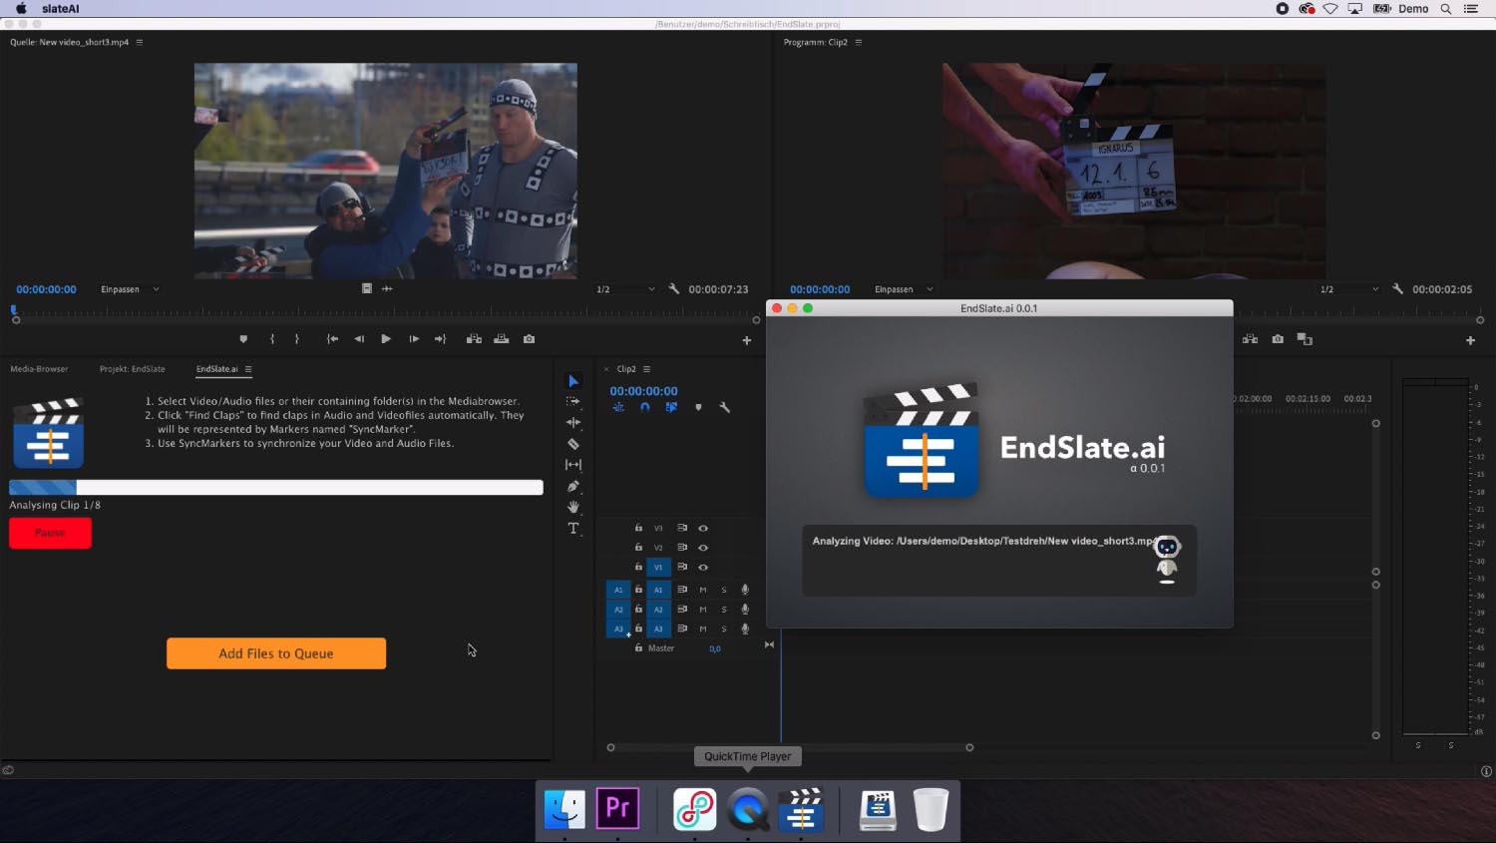1496x843 pixels.
Task: Click Drag Audio Only waveform icon
Action: pos(387,288)
